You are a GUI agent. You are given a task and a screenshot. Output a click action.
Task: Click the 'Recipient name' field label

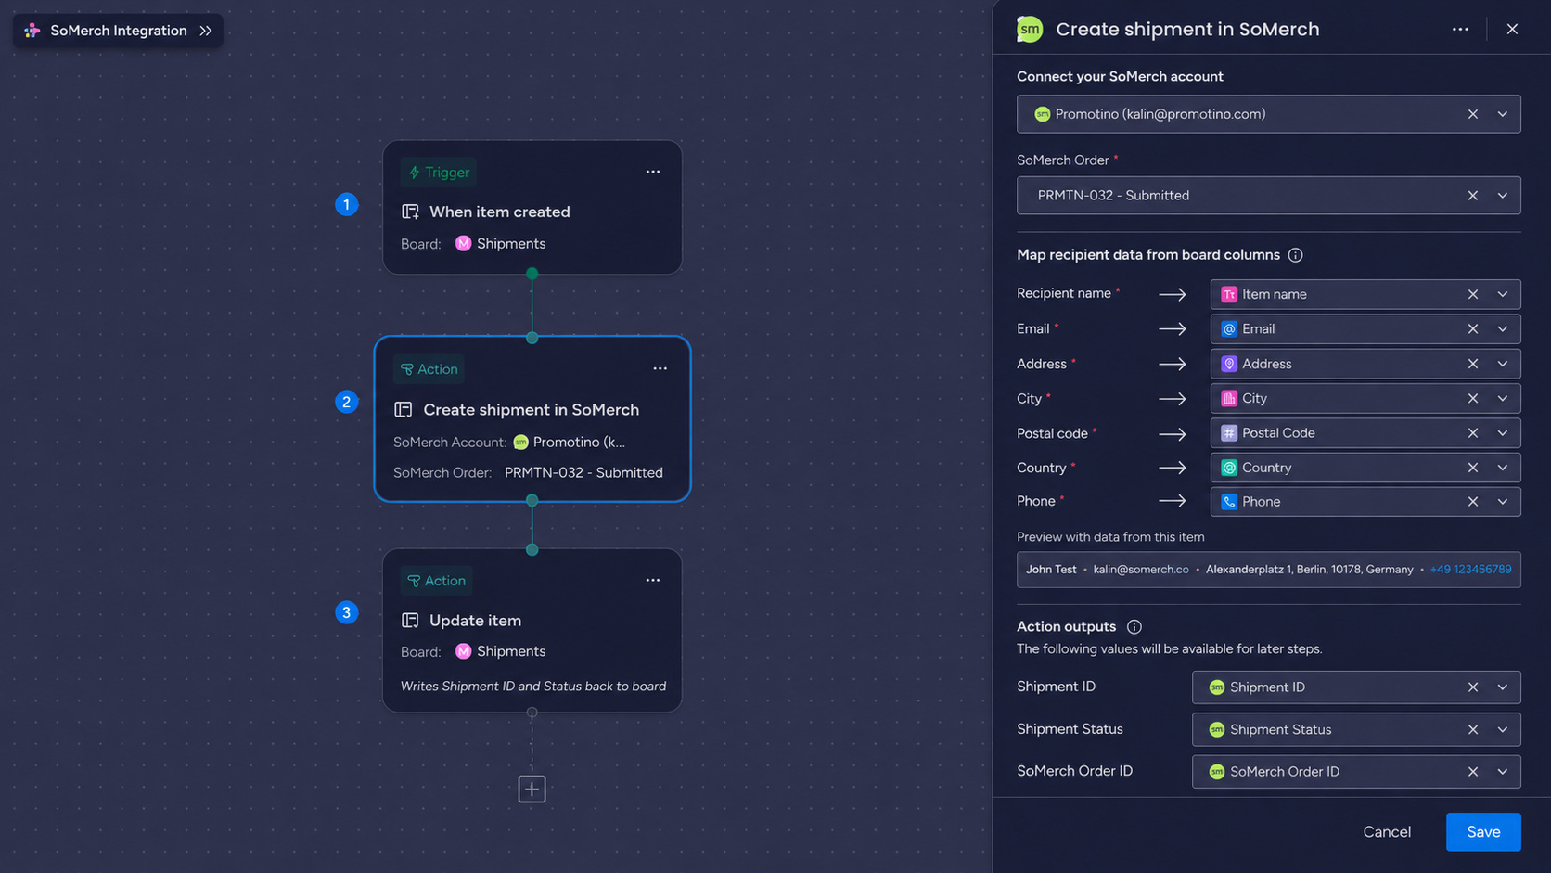(1064, 293)
